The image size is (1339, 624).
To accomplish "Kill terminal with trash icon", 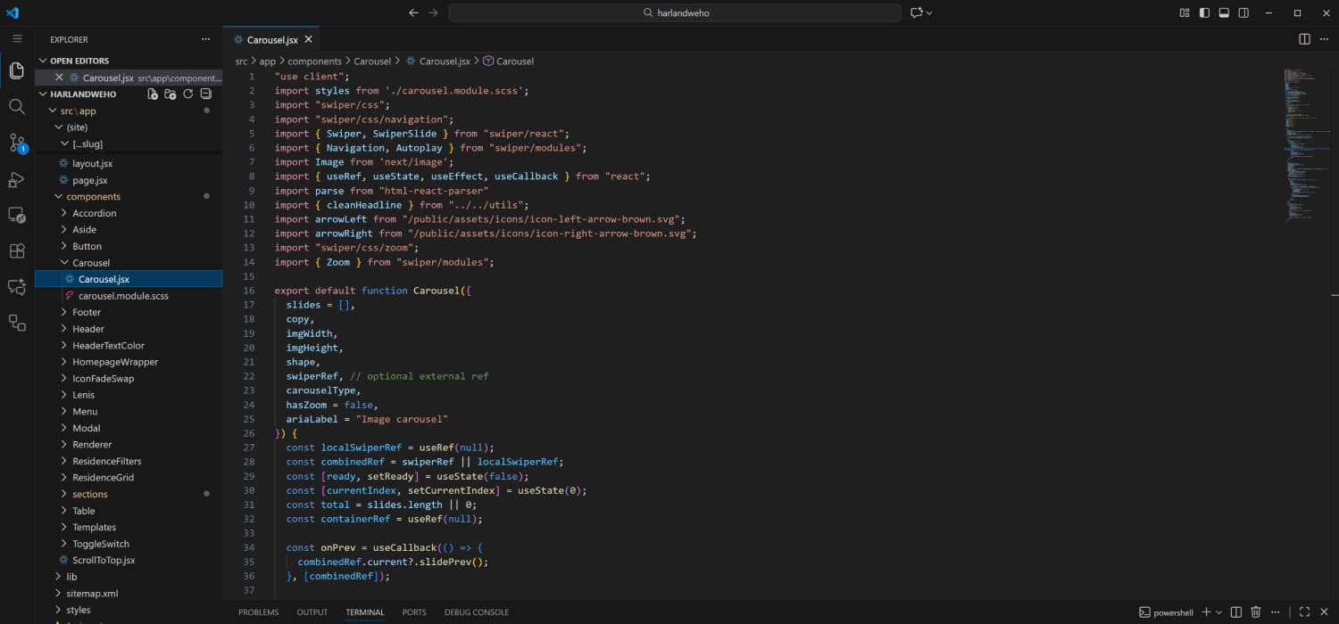I will tap(1256, 612).
